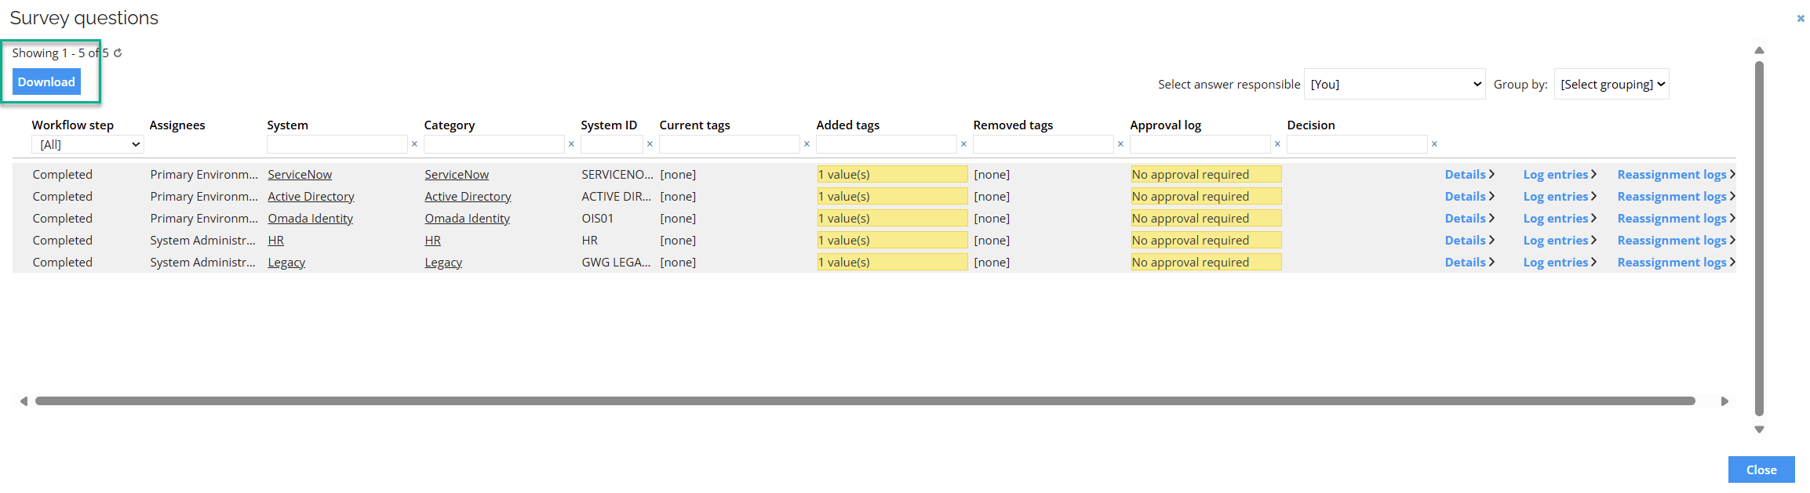
Task: Focus the Decision filter input
Action: pyautogui.click(x=1357, y=144)
